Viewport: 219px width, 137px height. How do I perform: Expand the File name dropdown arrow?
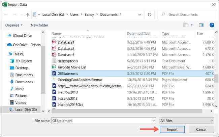click(x=154, y=121)
